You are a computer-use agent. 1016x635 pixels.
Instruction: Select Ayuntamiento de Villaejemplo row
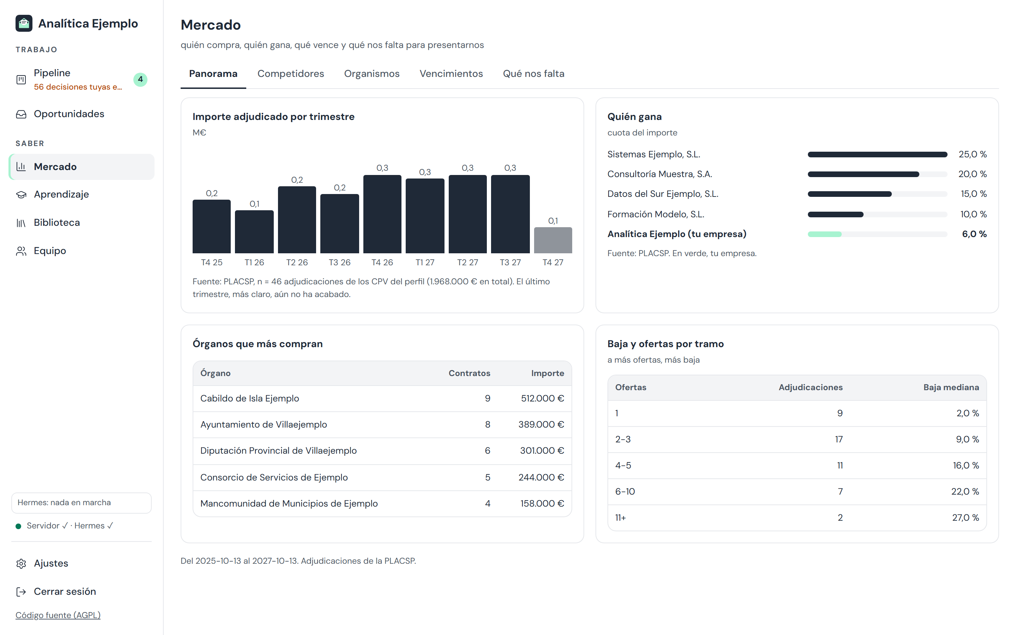click(382, 425)
